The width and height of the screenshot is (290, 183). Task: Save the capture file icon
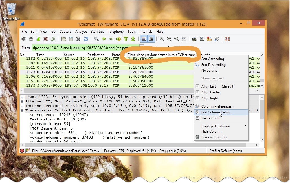pyautogui.click(x=71, y=39)
